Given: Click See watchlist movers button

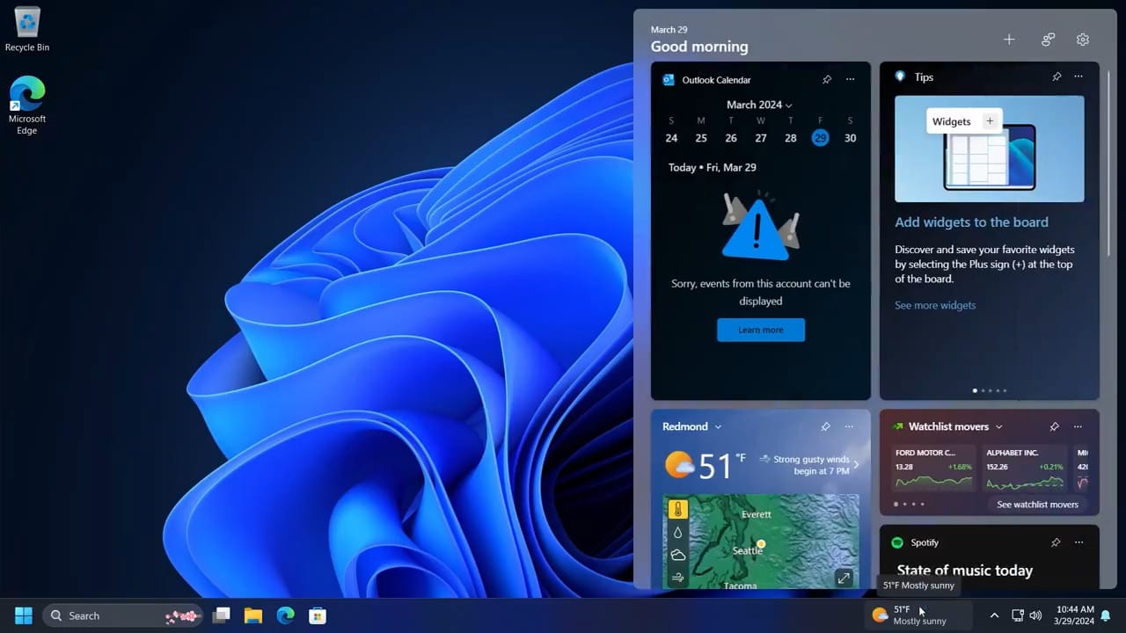Looking at the screenshot, I should point(1037,505).
